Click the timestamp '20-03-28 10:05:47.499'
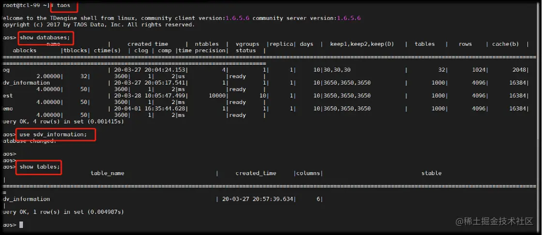 (x=151, y=96)
